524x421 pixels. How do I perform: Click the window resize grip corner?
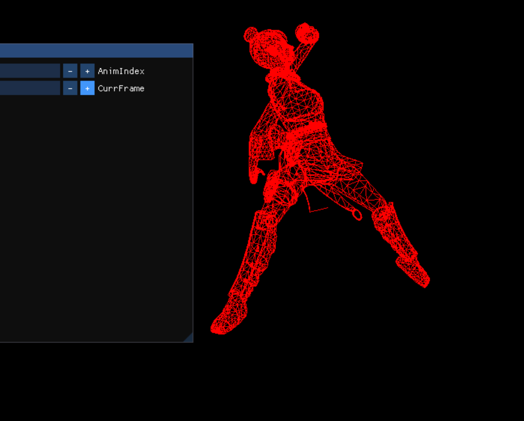189,338
